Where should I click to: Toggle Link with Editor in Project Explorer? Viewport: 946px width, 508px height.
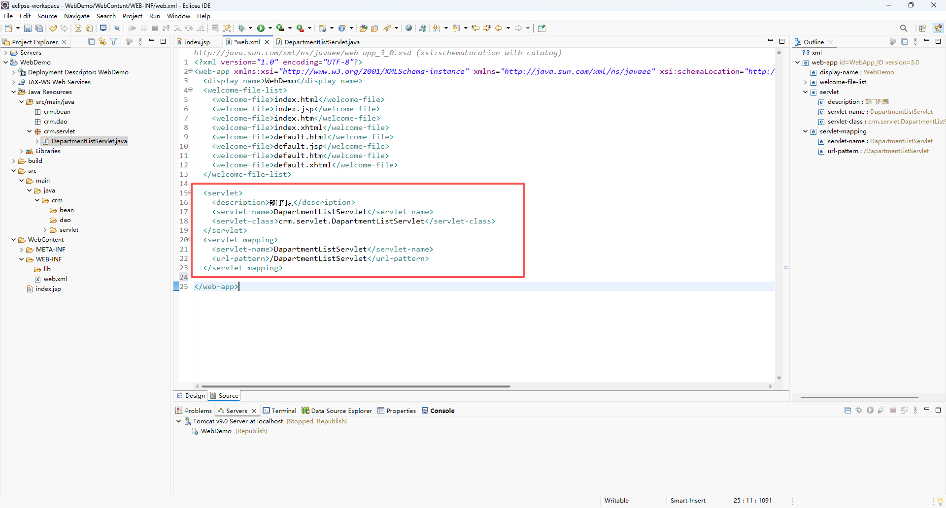pyautogui.click(x=102, y=42)
